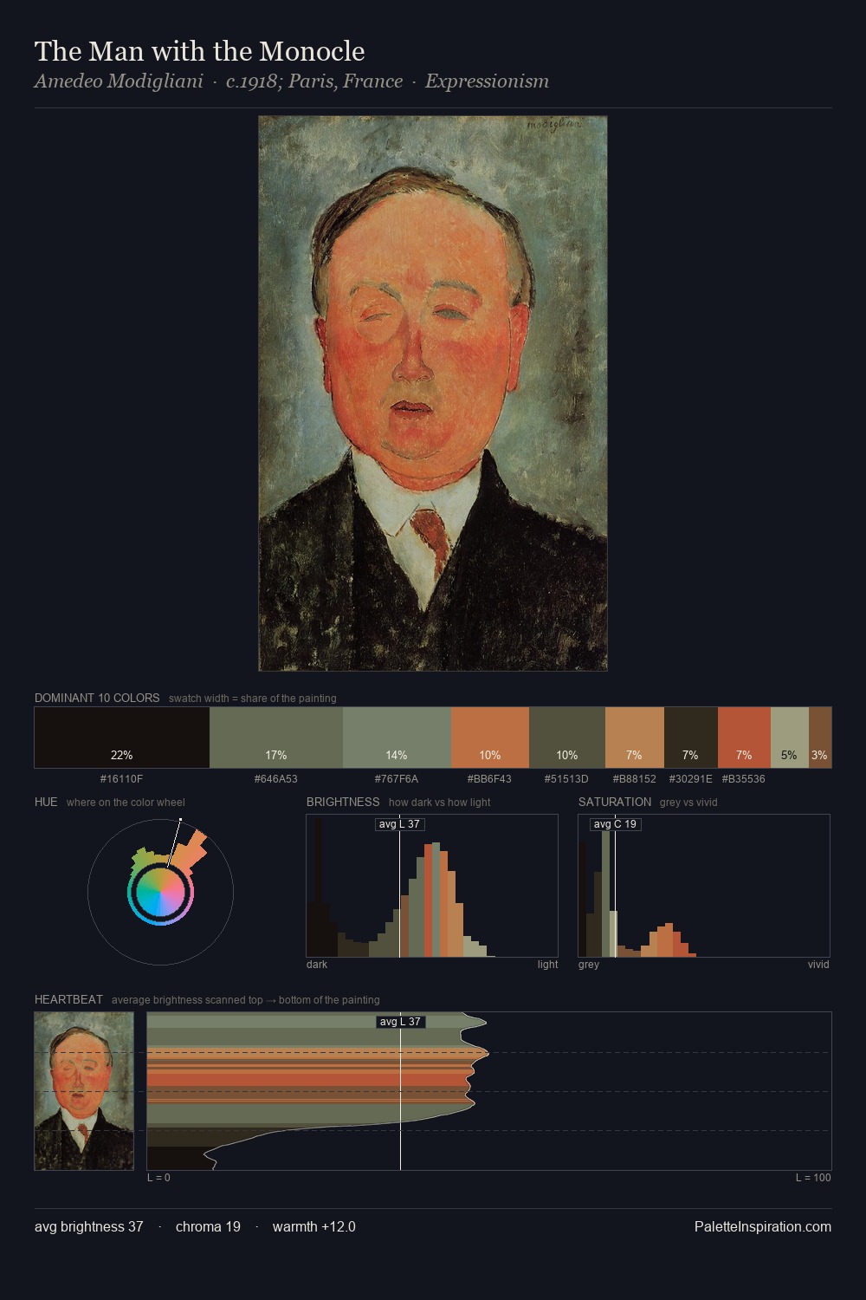The image size is (866, 1300).
Task: Click hex code #767F6A
Action: pyautogui.click(x=397, y=779)
